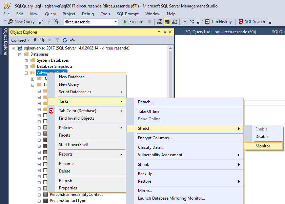Select the Person.ContactType table row
Viewport: 285px width, 204px height.
(68, 201)
